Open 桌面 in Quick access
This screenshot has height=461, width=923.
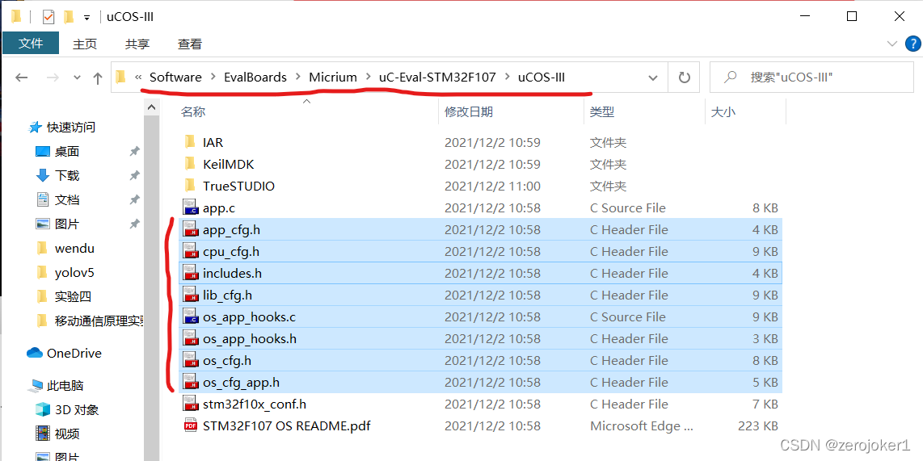(57, 151)
